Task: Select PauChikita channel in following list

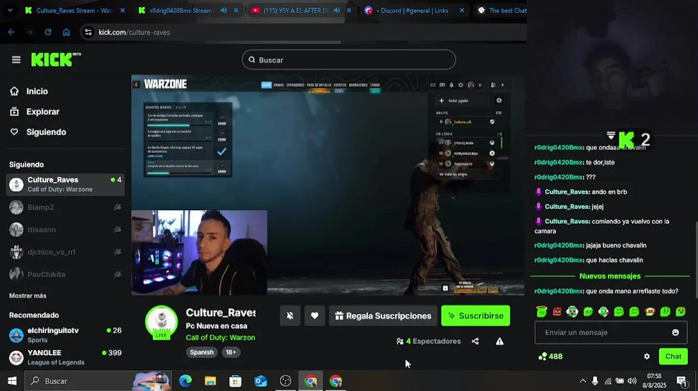Action: pos(65,274)
